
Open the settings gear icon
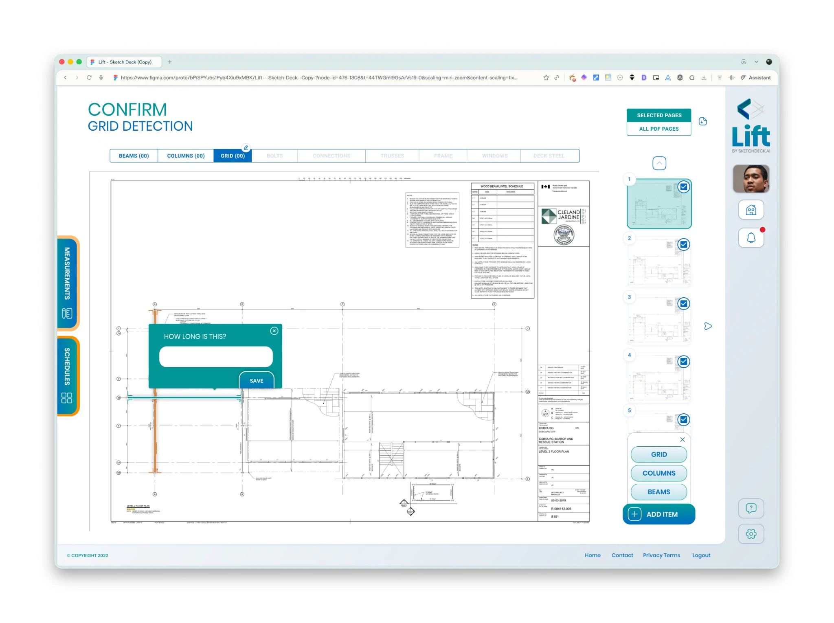point(751,534)
